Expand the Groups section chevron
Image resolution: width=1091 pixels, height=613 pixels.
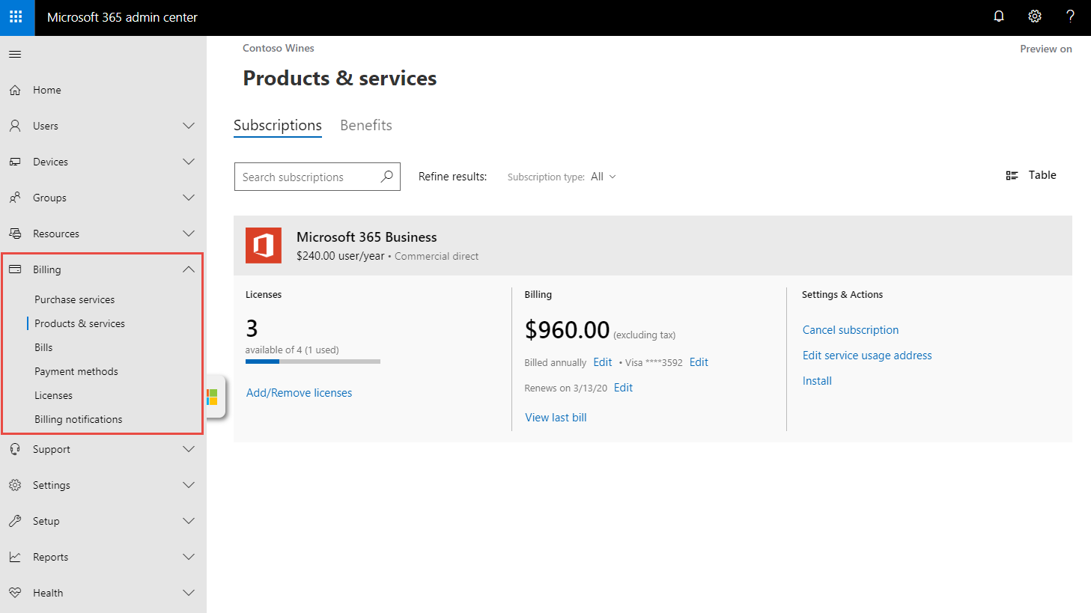[189, 198]
